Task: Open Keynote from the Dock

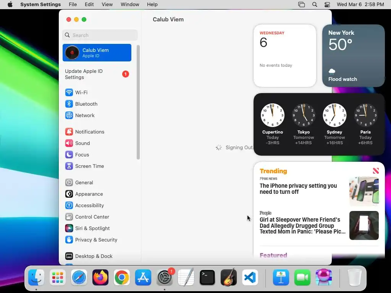Action: [281, 277]
